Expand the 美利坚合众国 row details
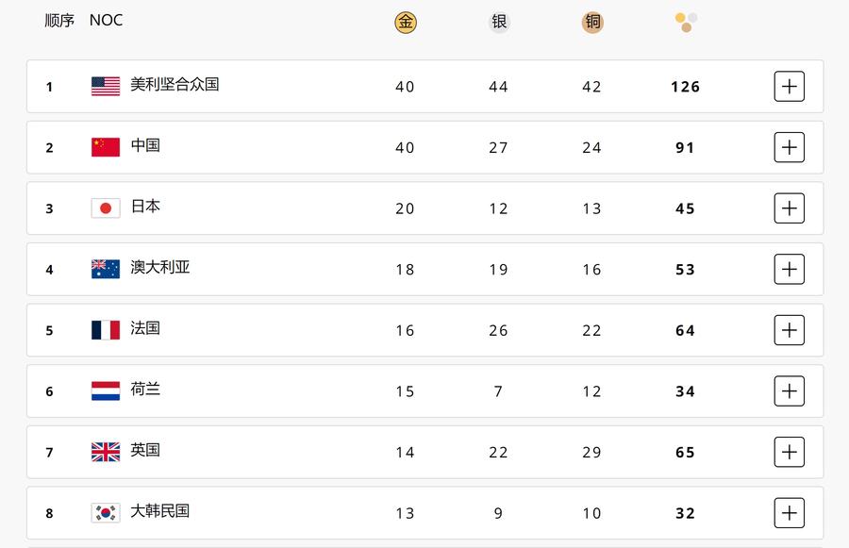 click(789, 86)
